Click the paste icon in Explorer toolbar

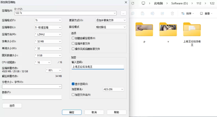[142, 13]
